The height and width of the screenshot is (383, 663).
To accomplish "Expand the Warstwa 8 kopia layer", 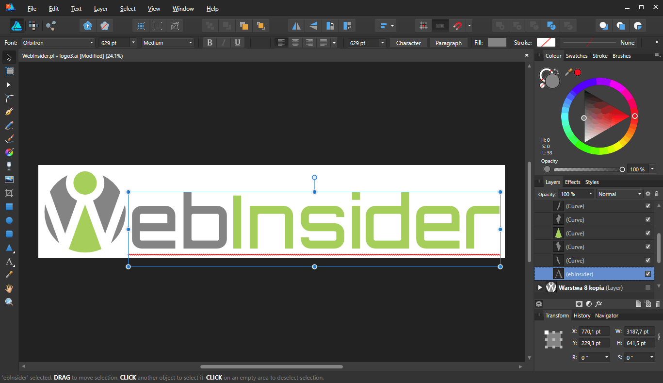I will (x=540, y=287).
